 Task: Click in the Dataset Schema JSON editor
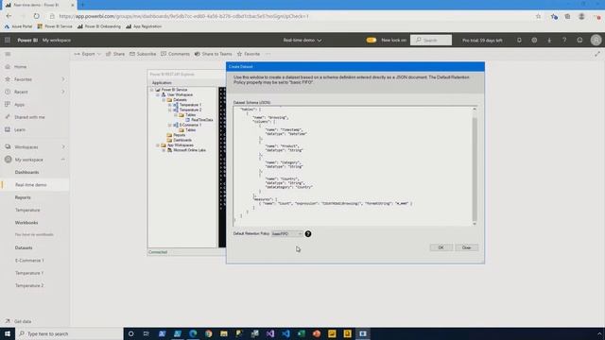pos(353,166)
